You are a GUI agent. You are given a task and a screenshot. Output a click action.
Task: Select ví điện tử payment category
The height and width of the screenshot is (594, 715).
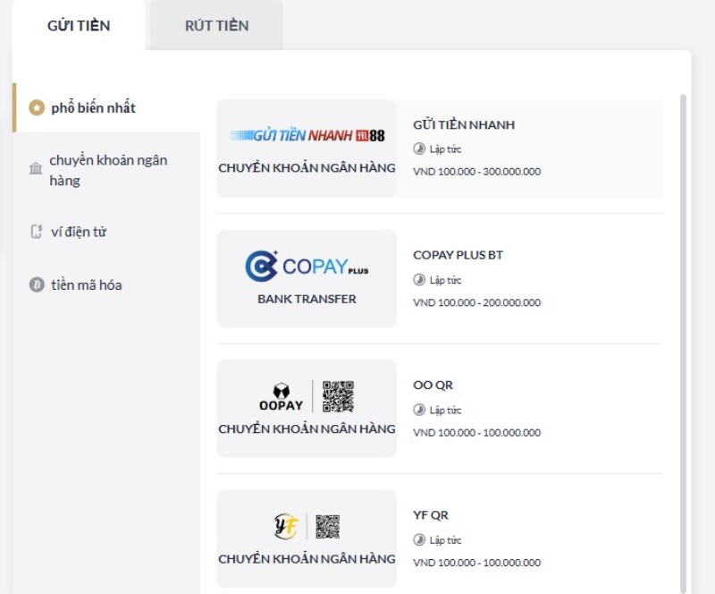point(78,231)
